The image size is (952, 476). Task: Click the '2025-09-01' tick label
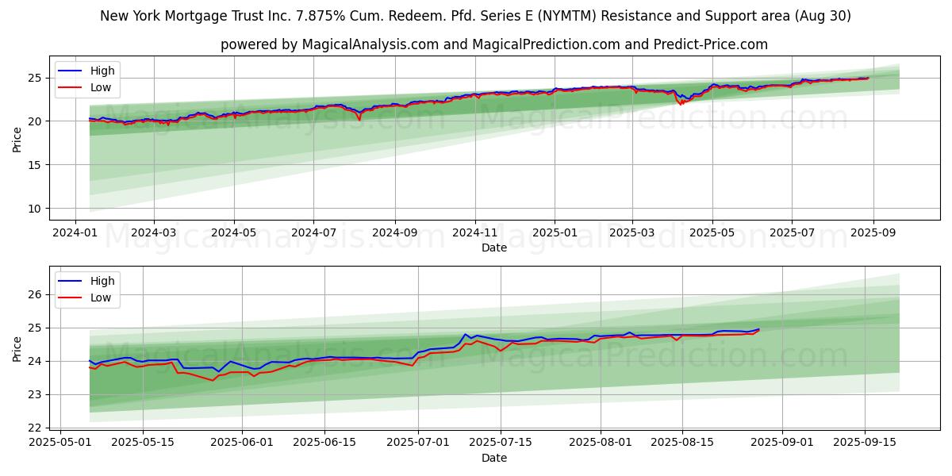(x=781, y=443)
